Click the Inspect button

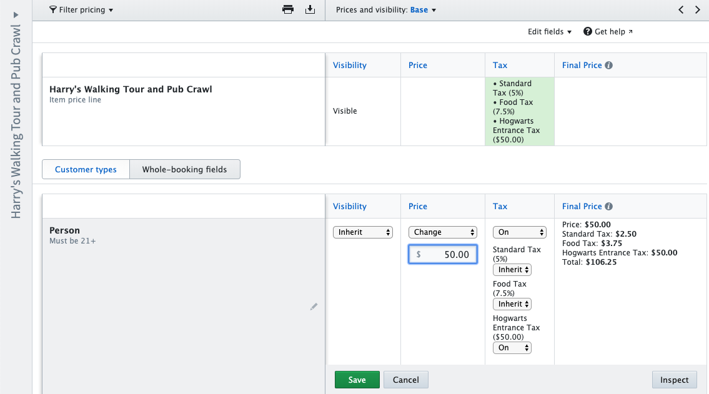pos(674,380)
